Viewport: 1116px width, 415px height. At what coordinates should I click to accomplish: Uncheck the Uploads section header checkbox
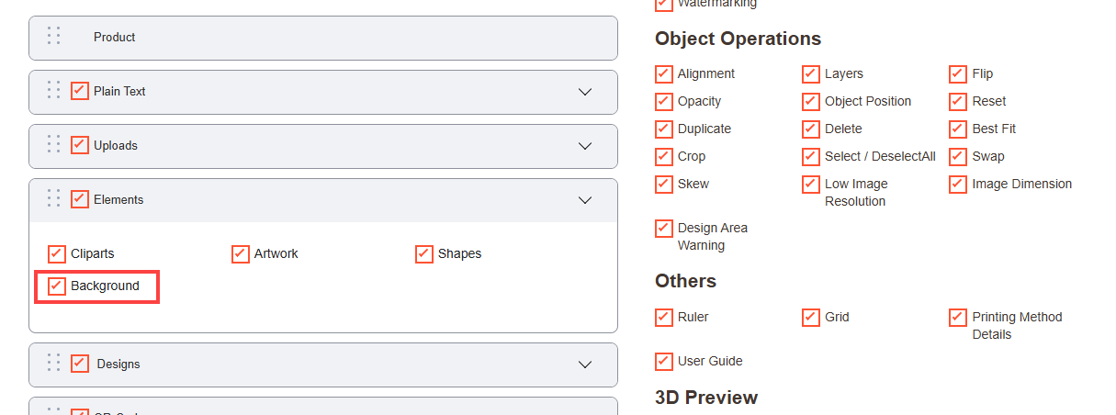pyautogui.click(x=80, y=145)
